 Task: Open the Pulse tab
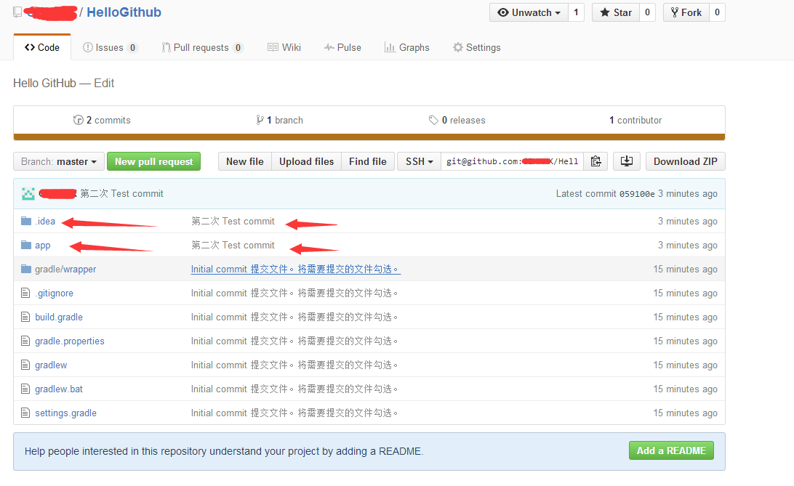point(342,47)
